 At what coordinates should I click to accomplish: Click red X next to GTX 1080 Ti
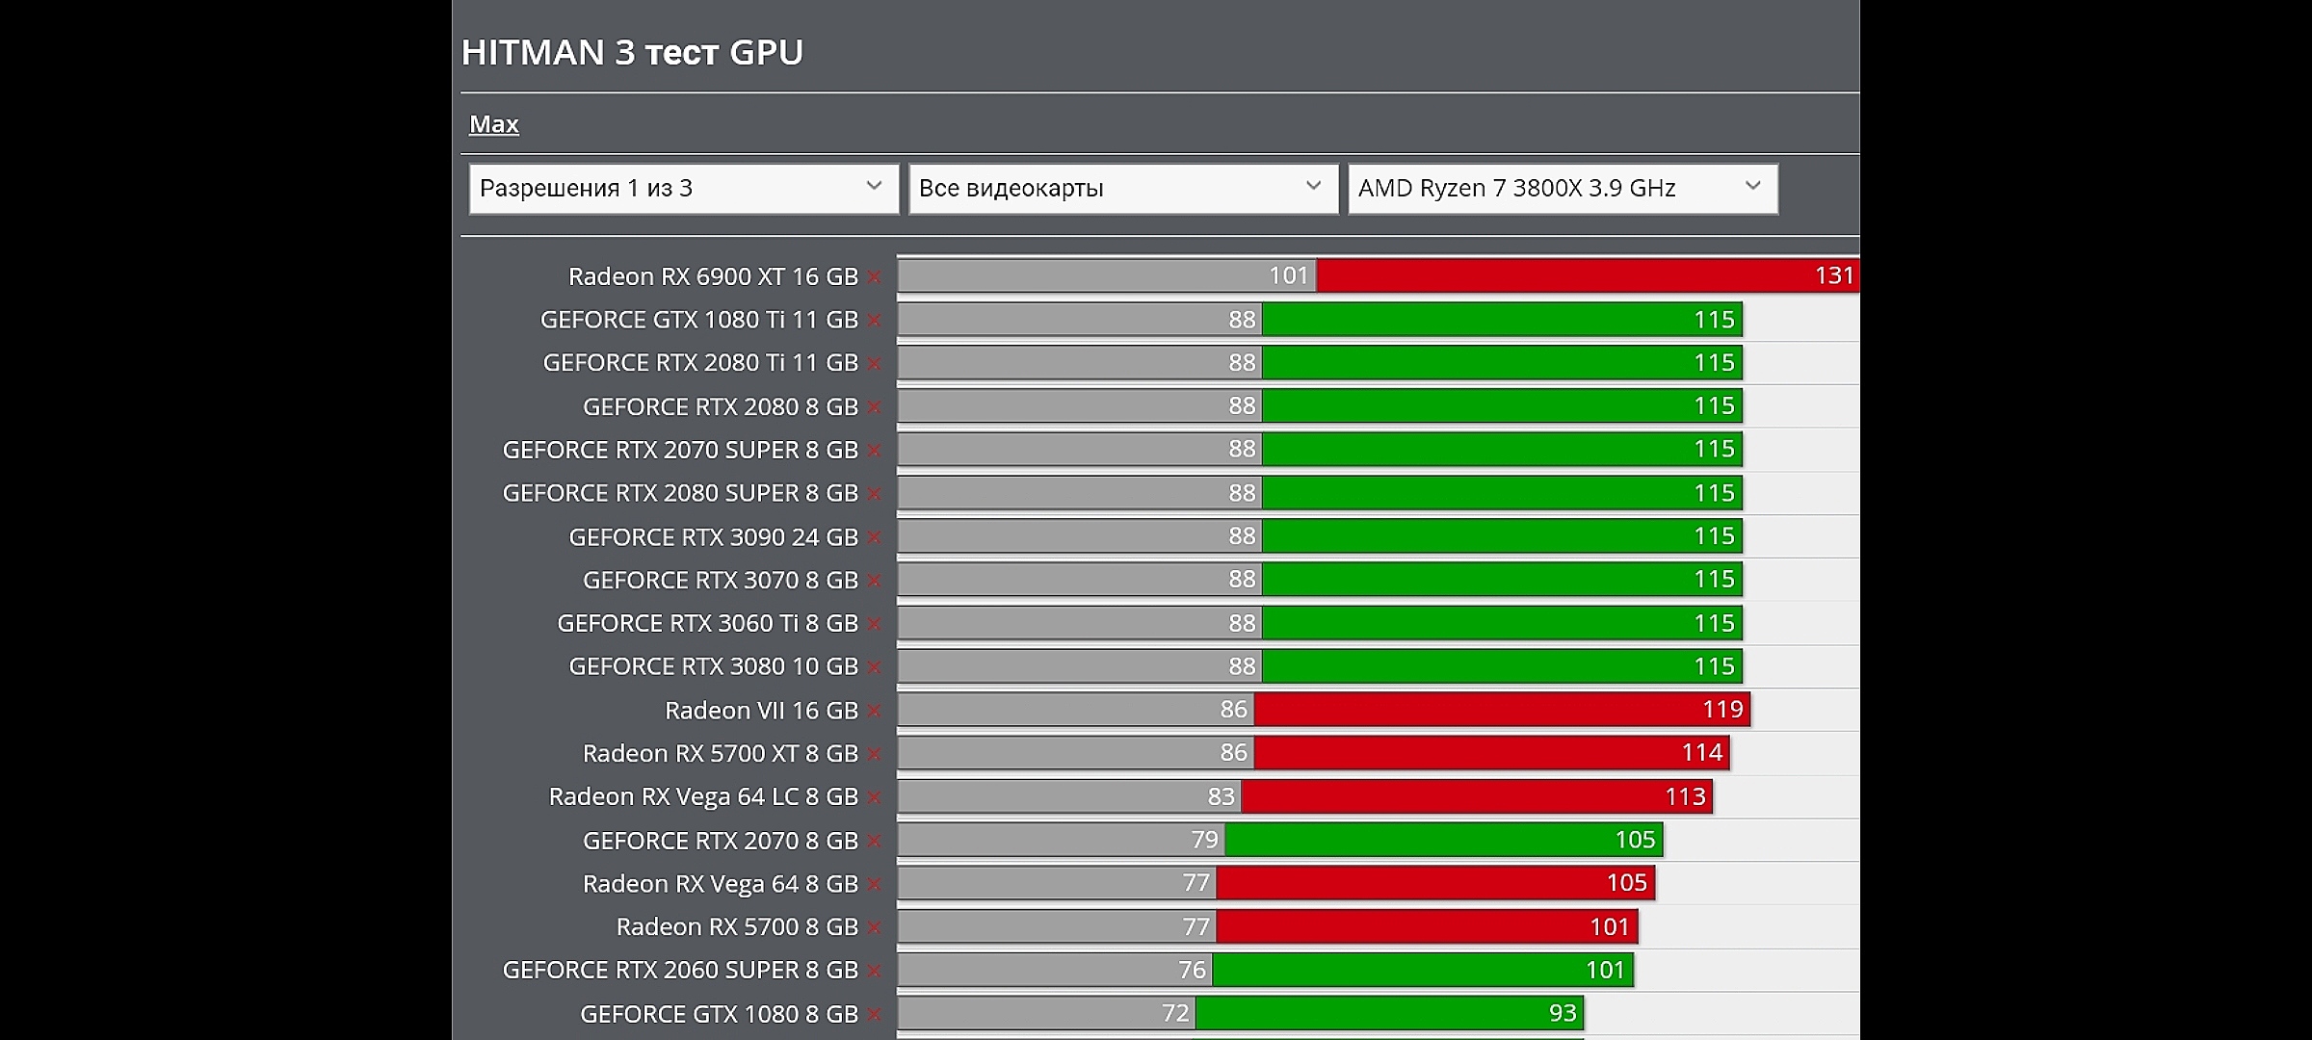(874, 321)
